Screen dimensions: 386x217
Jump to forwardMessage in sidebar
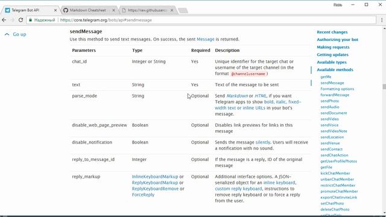click(335, 95)
